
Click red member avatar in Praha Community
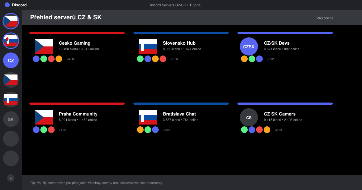pyautogui.click(x=51, y=130)
